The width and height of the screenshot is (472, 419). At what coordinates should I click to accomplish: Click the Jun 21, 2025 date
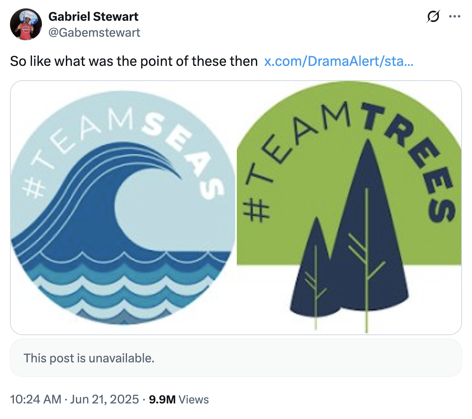coord(104,399)
